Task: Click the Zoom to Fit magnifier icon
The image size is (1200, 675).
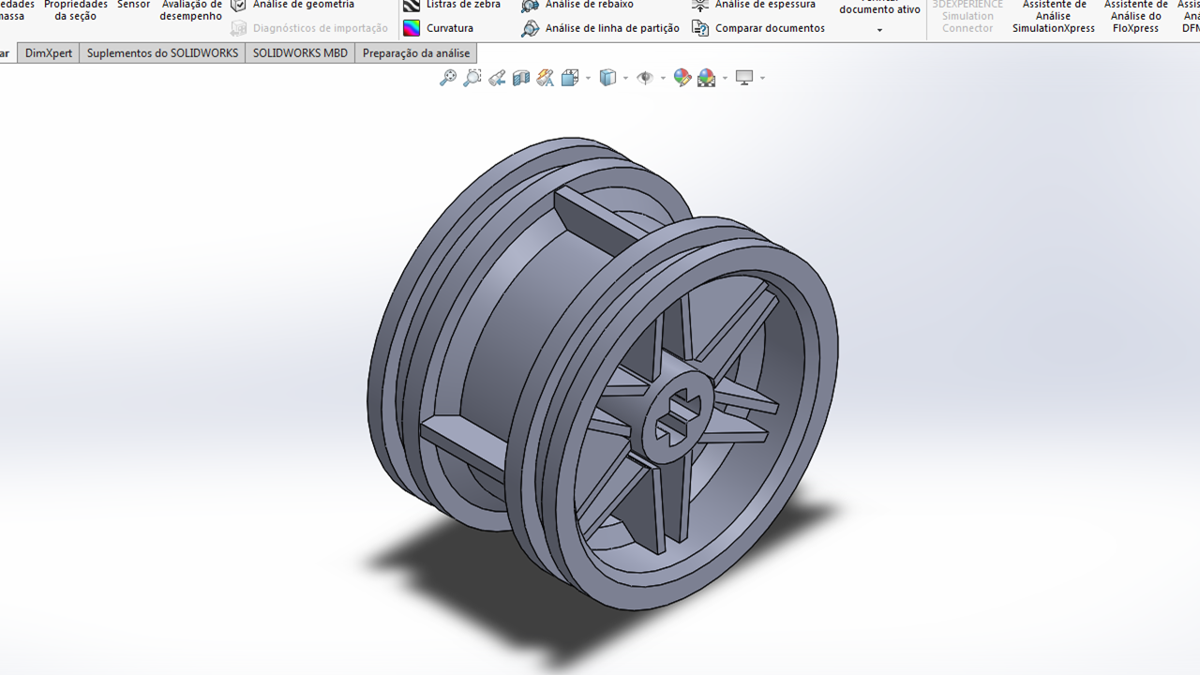Action: coord(448,78)
